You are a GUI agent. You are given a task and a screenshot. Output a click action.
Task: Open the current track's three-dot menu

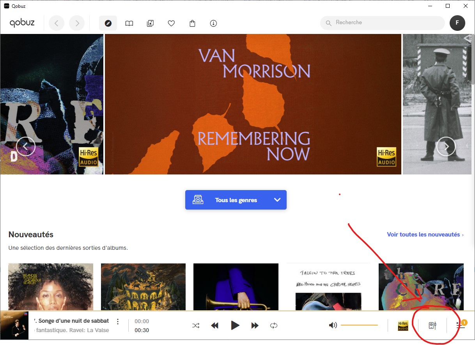tap(118, 322)
